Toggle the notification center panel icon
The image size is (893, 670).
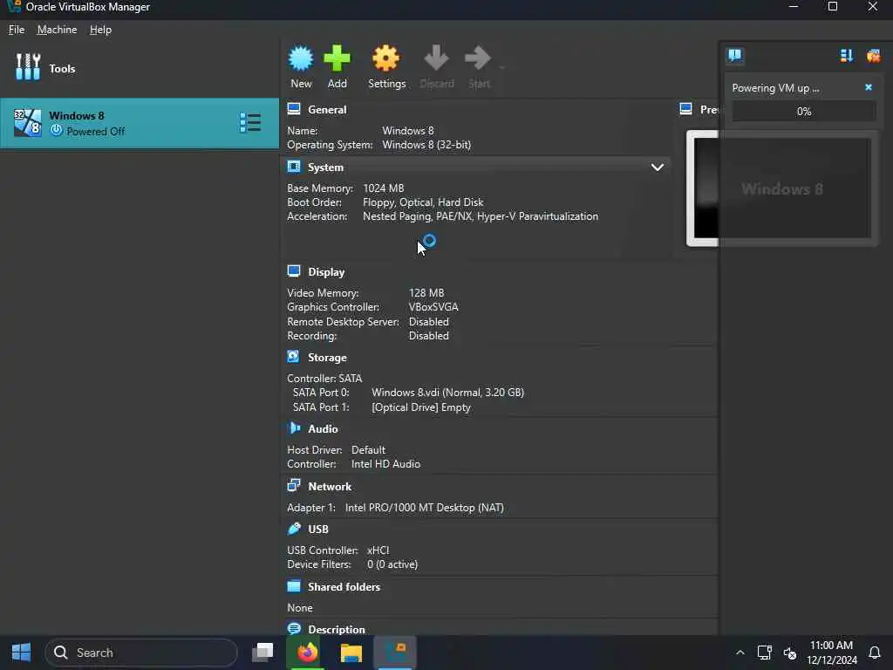click(735, 55)
